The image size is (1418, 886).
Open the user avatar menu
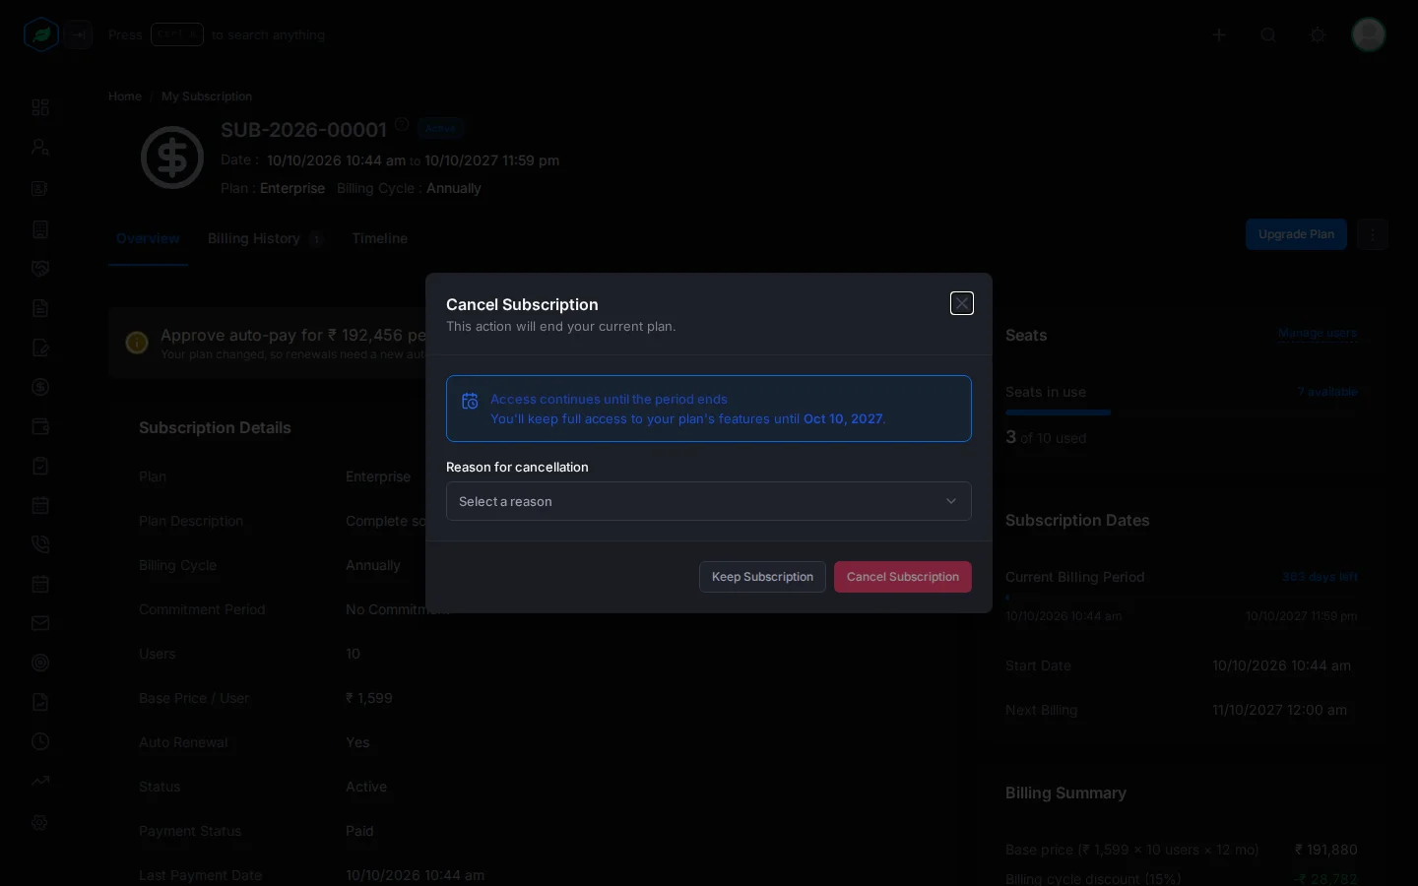pos(1369,34)
